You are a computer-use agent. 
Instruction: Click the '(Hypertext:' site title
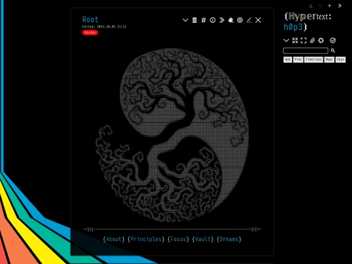[308, 16]
